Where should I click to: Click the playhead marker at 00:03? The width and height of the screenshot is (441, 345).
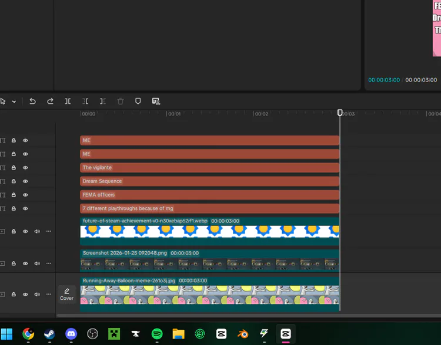(340, 113)
